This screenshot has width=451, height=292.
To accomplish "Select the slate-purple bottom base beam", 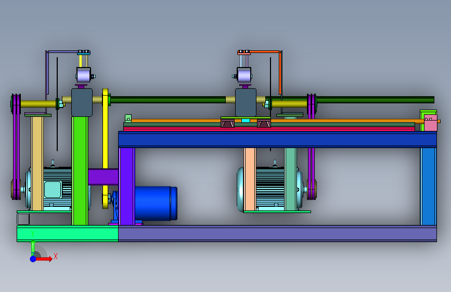I will coord(277,233).
